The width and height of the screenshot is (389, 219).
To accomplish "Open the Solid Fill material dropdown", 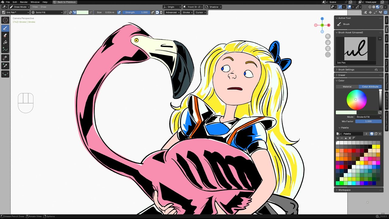I will (x=47, y=12).
